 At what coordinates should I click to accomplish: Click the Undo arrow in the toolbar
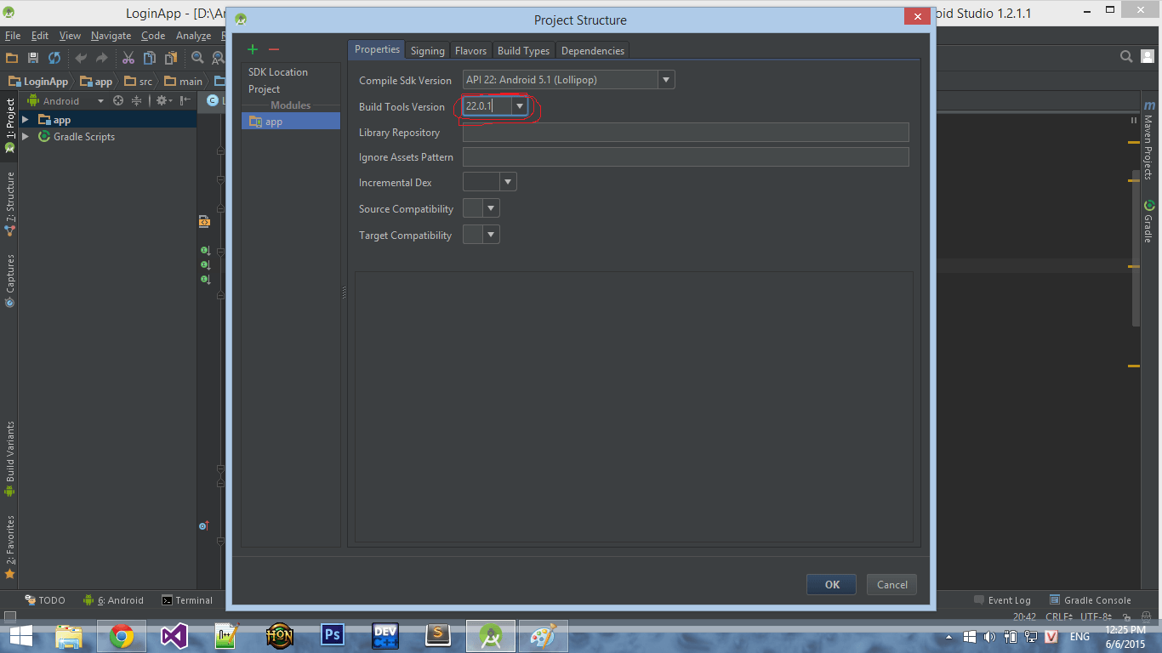coord(81,58)
